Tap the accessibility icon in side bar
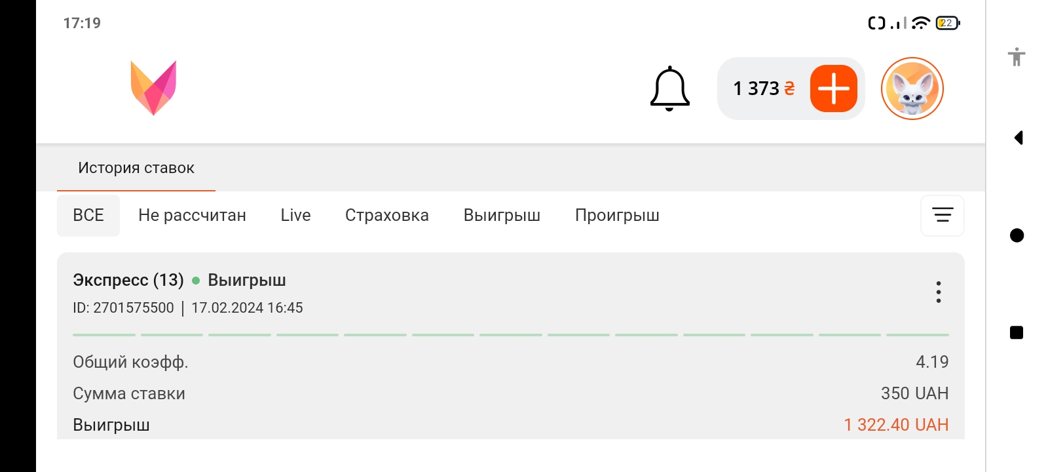The width and height of the screenshot is (1048, 472). [x=1017, y=57]
